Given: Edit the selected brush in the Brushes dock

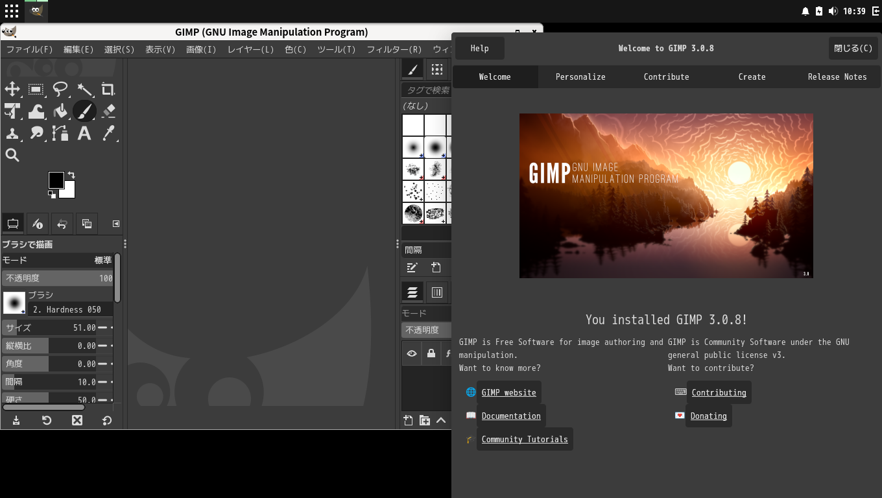Looking at the screenshot, I should [x=412, y=267].
